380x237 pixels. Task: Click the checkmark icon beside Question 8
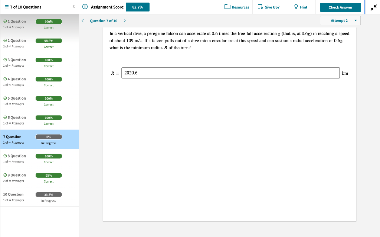[x=4, y=156]
